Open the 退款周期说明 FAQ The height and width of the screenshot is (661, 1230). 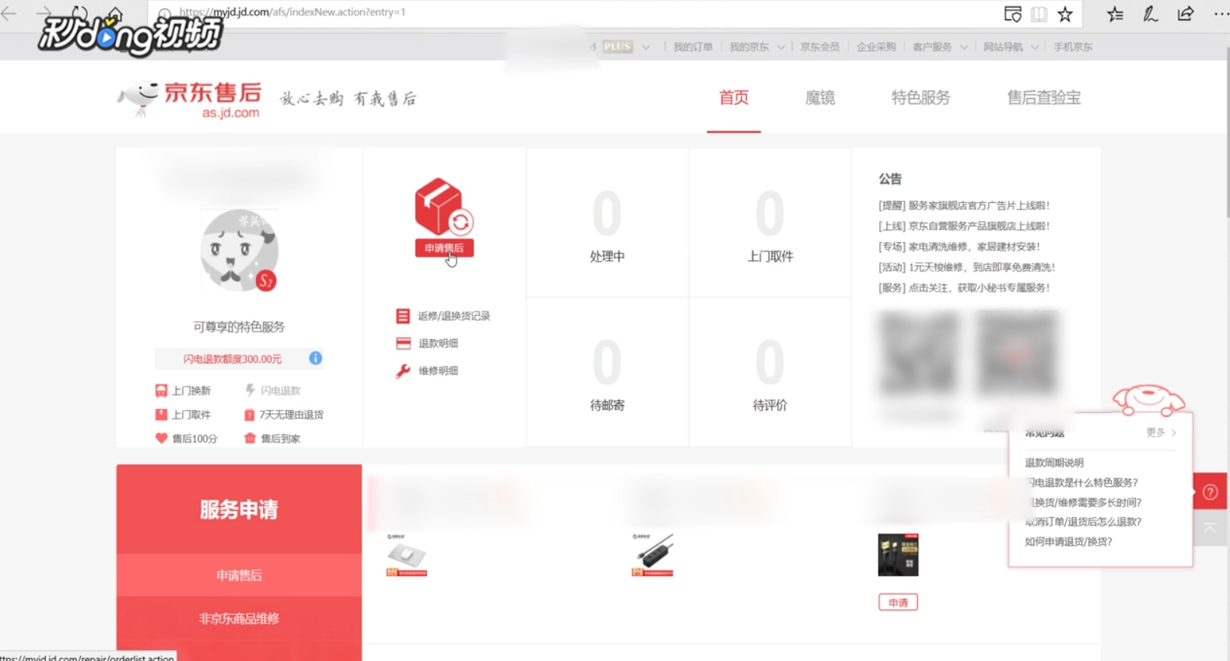(x=1054, y=463)
